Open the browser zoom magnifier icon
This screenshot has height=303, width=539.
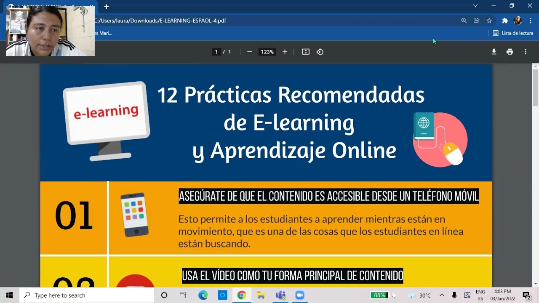[x=464, y=20]
